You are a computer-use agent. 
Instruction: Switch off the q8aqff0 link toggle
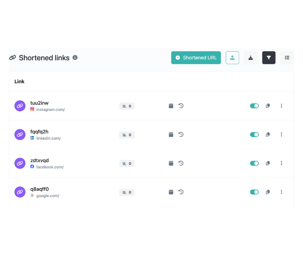(x=254, y=192)
